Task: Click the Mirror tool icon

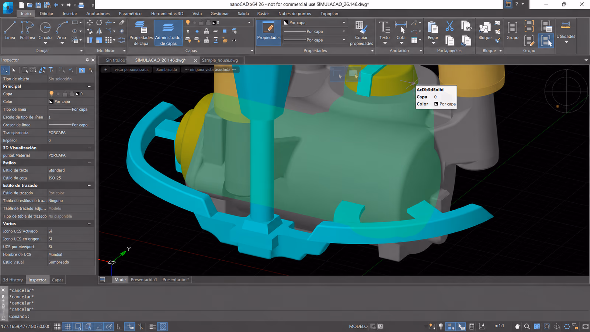Action: pyautogui.click(x=99, y=31)
